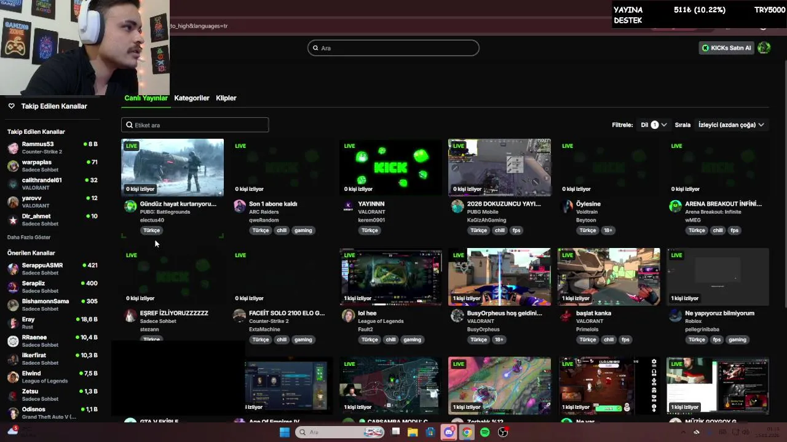Click the Windows Start button
787x442 pixels.
[x=285, y=432]
